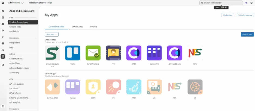Open the Filter apps dropdown

[51, 34]
